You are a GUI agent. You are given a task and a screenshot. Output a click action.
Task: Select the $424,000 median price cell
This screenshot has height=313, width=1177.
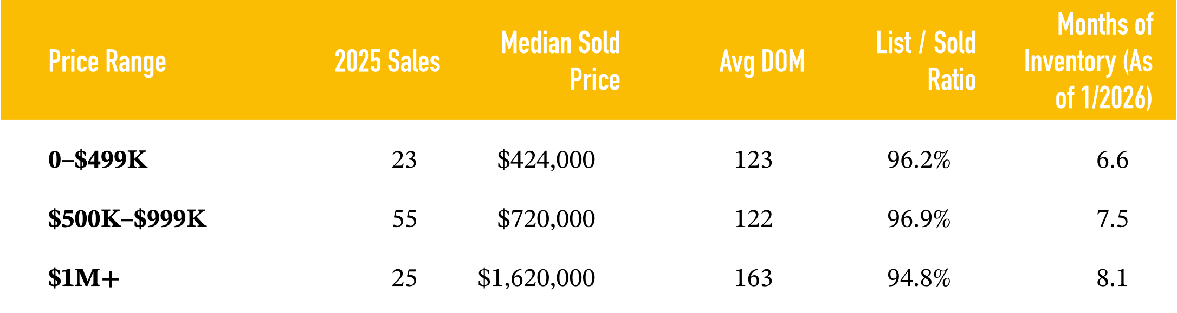(546, 160)
